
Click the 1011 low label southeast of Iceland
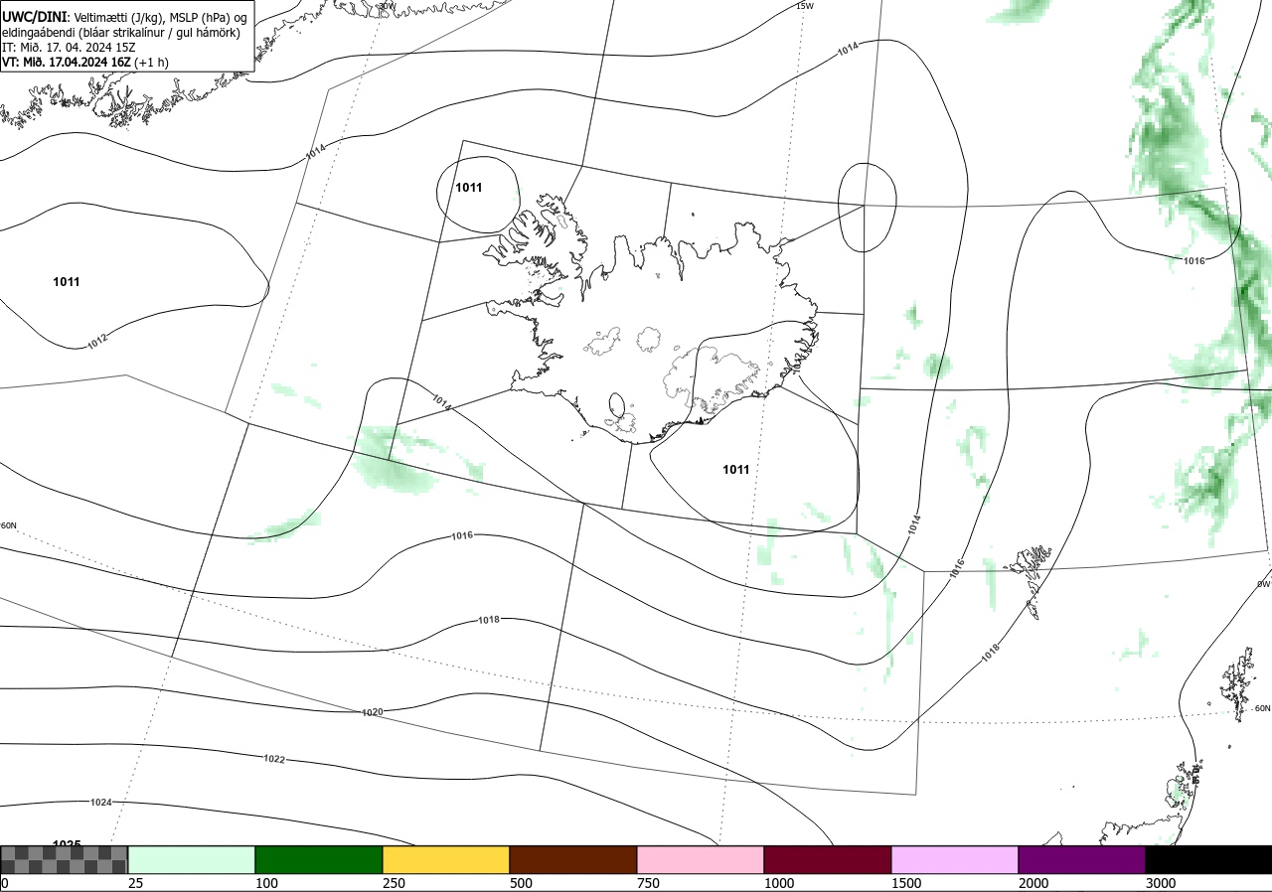(736, 470)
